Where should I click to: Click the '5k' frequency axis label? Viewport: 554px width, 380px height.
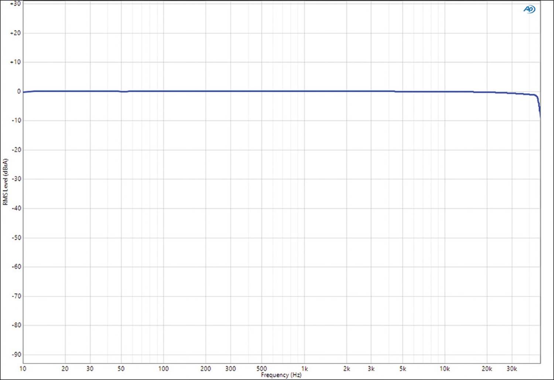403,369
